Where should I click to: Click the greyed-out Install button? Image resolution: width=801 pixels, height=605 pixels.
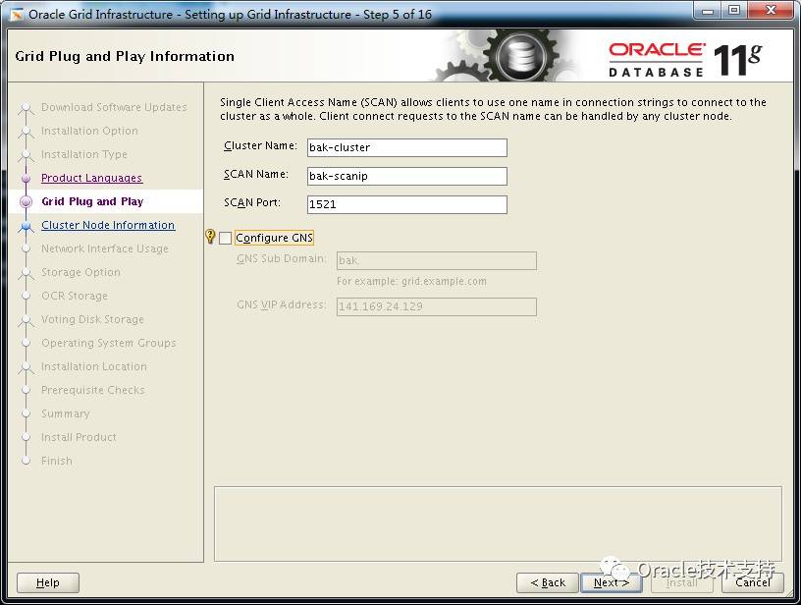pos(682,582)
